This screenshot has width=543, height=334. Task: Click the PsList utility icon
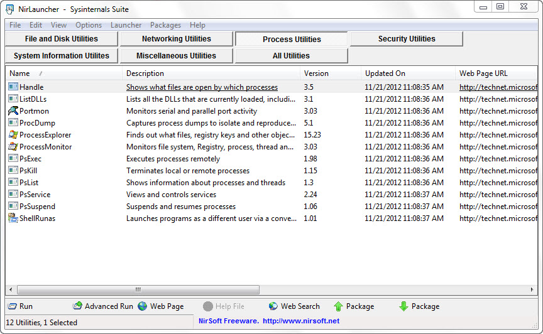[x=13, y=183]
